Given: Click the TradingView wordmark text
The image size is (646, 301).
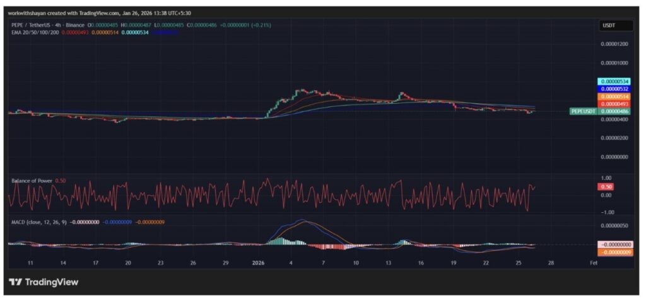Looking at the screenshot, I should (52, 282).
